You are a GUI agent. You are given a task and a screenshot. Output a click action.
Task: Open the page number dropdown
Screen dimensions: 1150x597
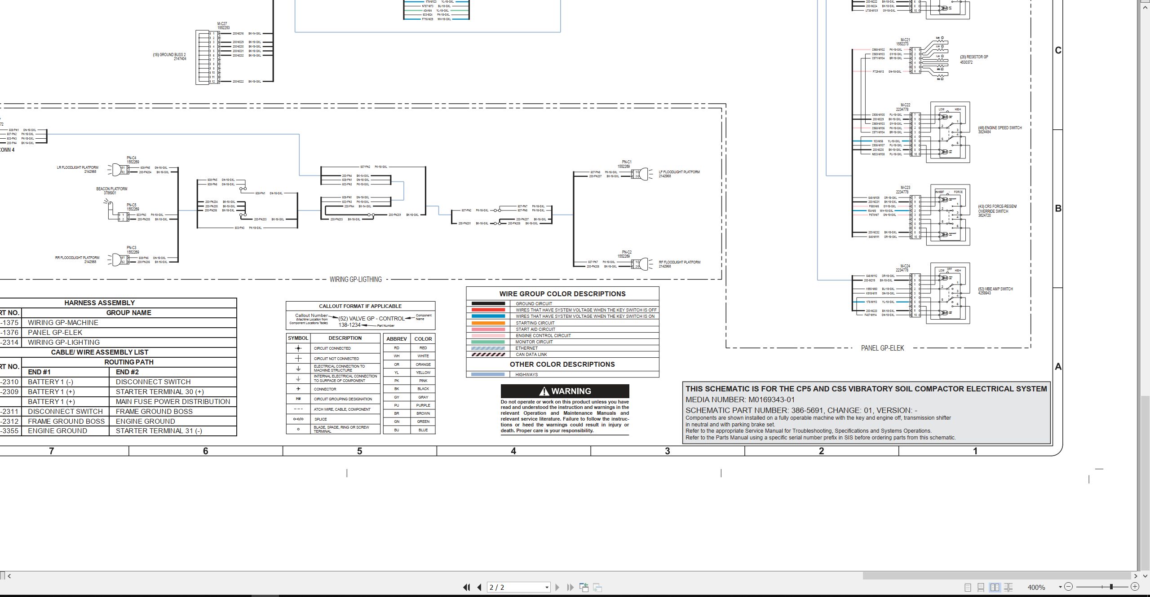click(547, 587)
